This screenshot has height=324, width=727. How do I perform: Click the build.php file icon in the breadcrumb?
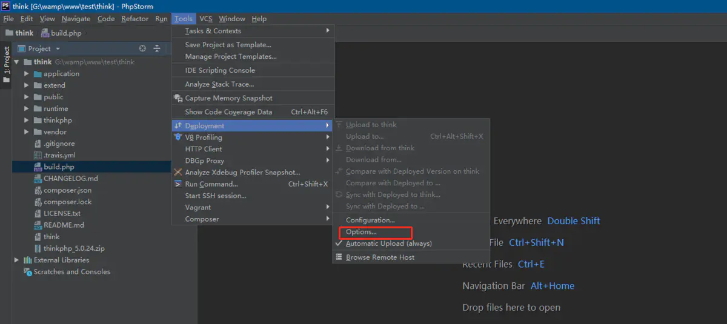45,33
